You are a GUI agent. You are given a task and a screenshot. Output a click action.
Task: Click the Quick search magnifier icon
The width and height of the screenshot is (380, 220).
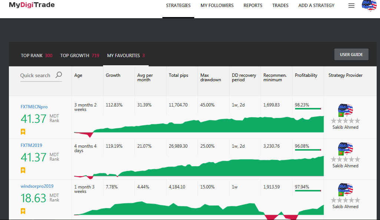coord(59,75)
